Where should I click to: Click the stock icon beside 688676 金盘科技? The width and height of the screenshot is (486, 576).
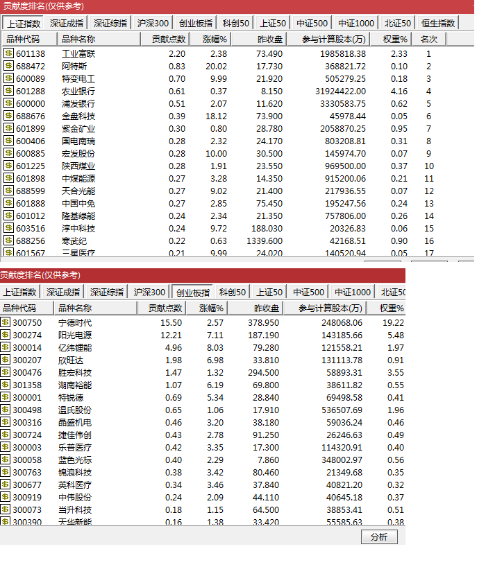[x=8, y=116]
